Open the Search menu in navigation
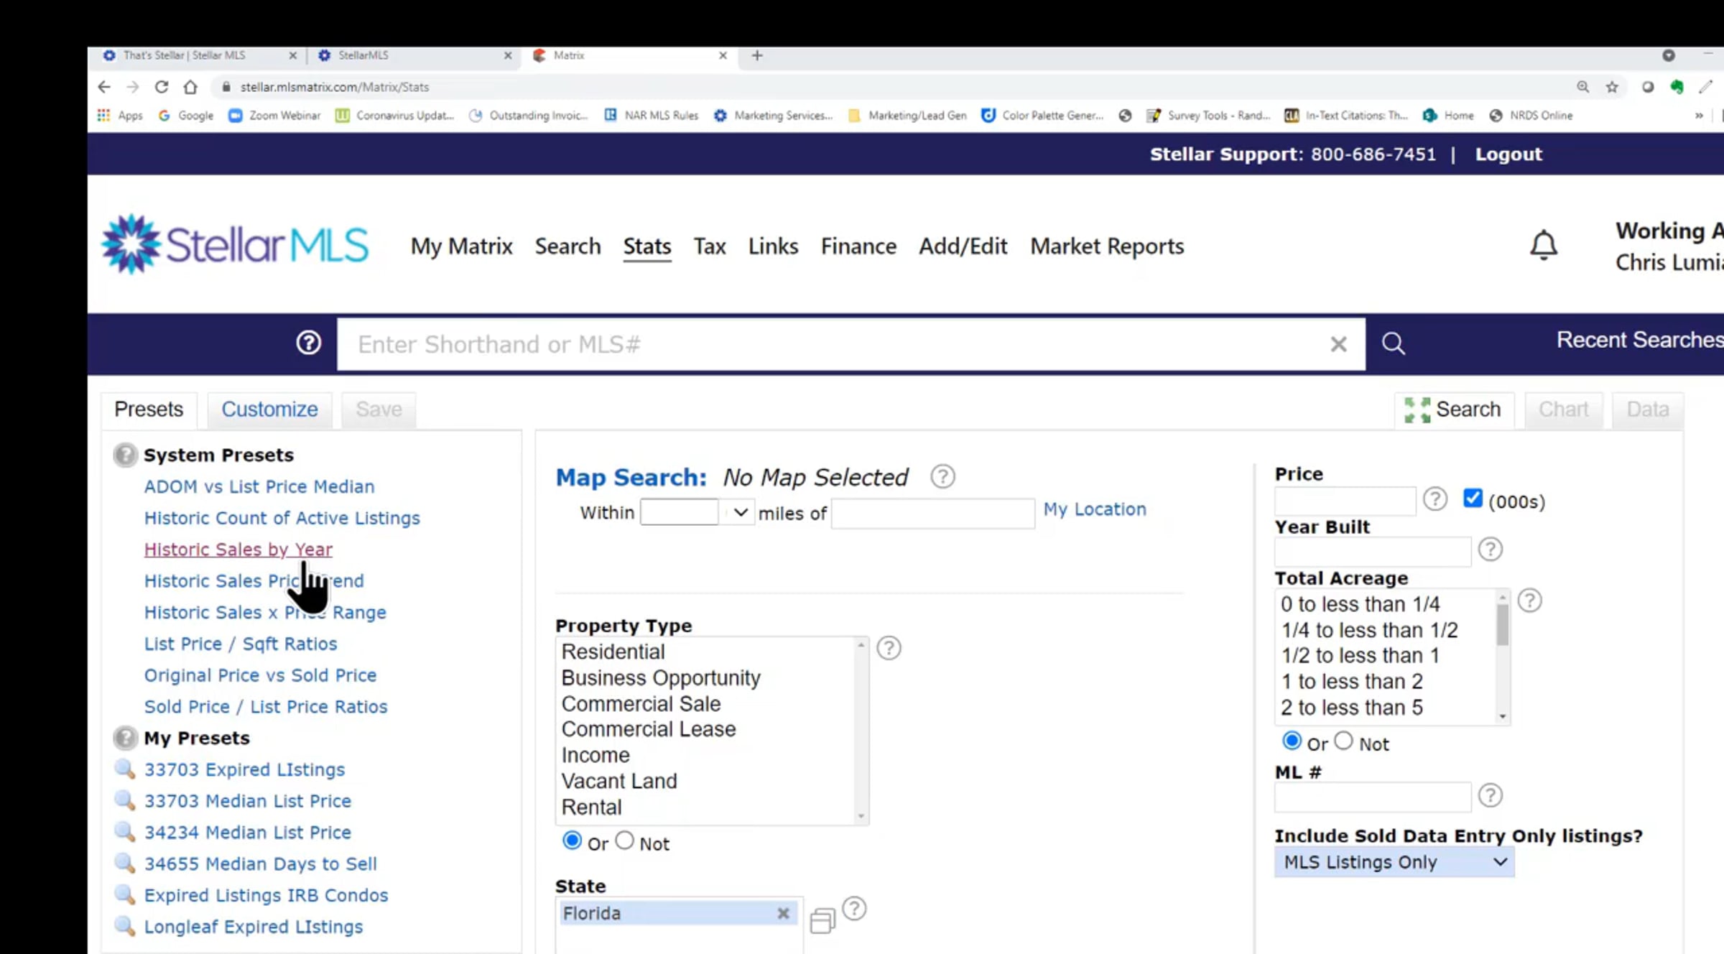This screenshot has height=954, width=1724. pyautogui.click(x=567, y=246)
